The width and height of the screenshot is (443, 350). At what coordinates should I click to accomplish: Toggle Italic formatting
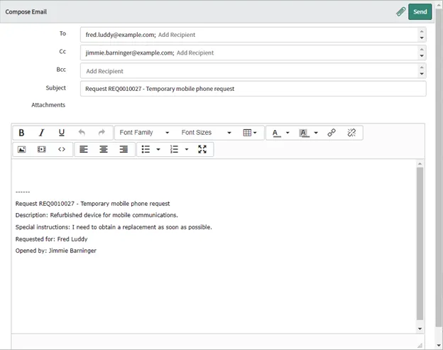pyautogui.click(x=41, y=133)
